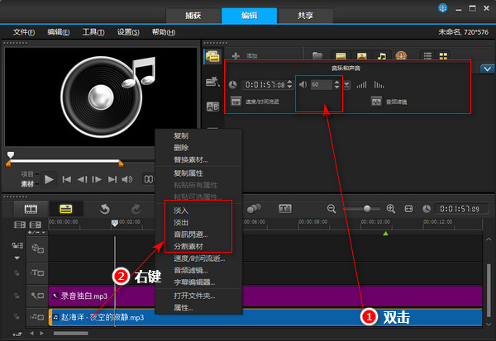The width and height of the screenshot is (496, 341).
Task: Open 速度/时间流逝 in options panel
Action: tap(255, 102)
